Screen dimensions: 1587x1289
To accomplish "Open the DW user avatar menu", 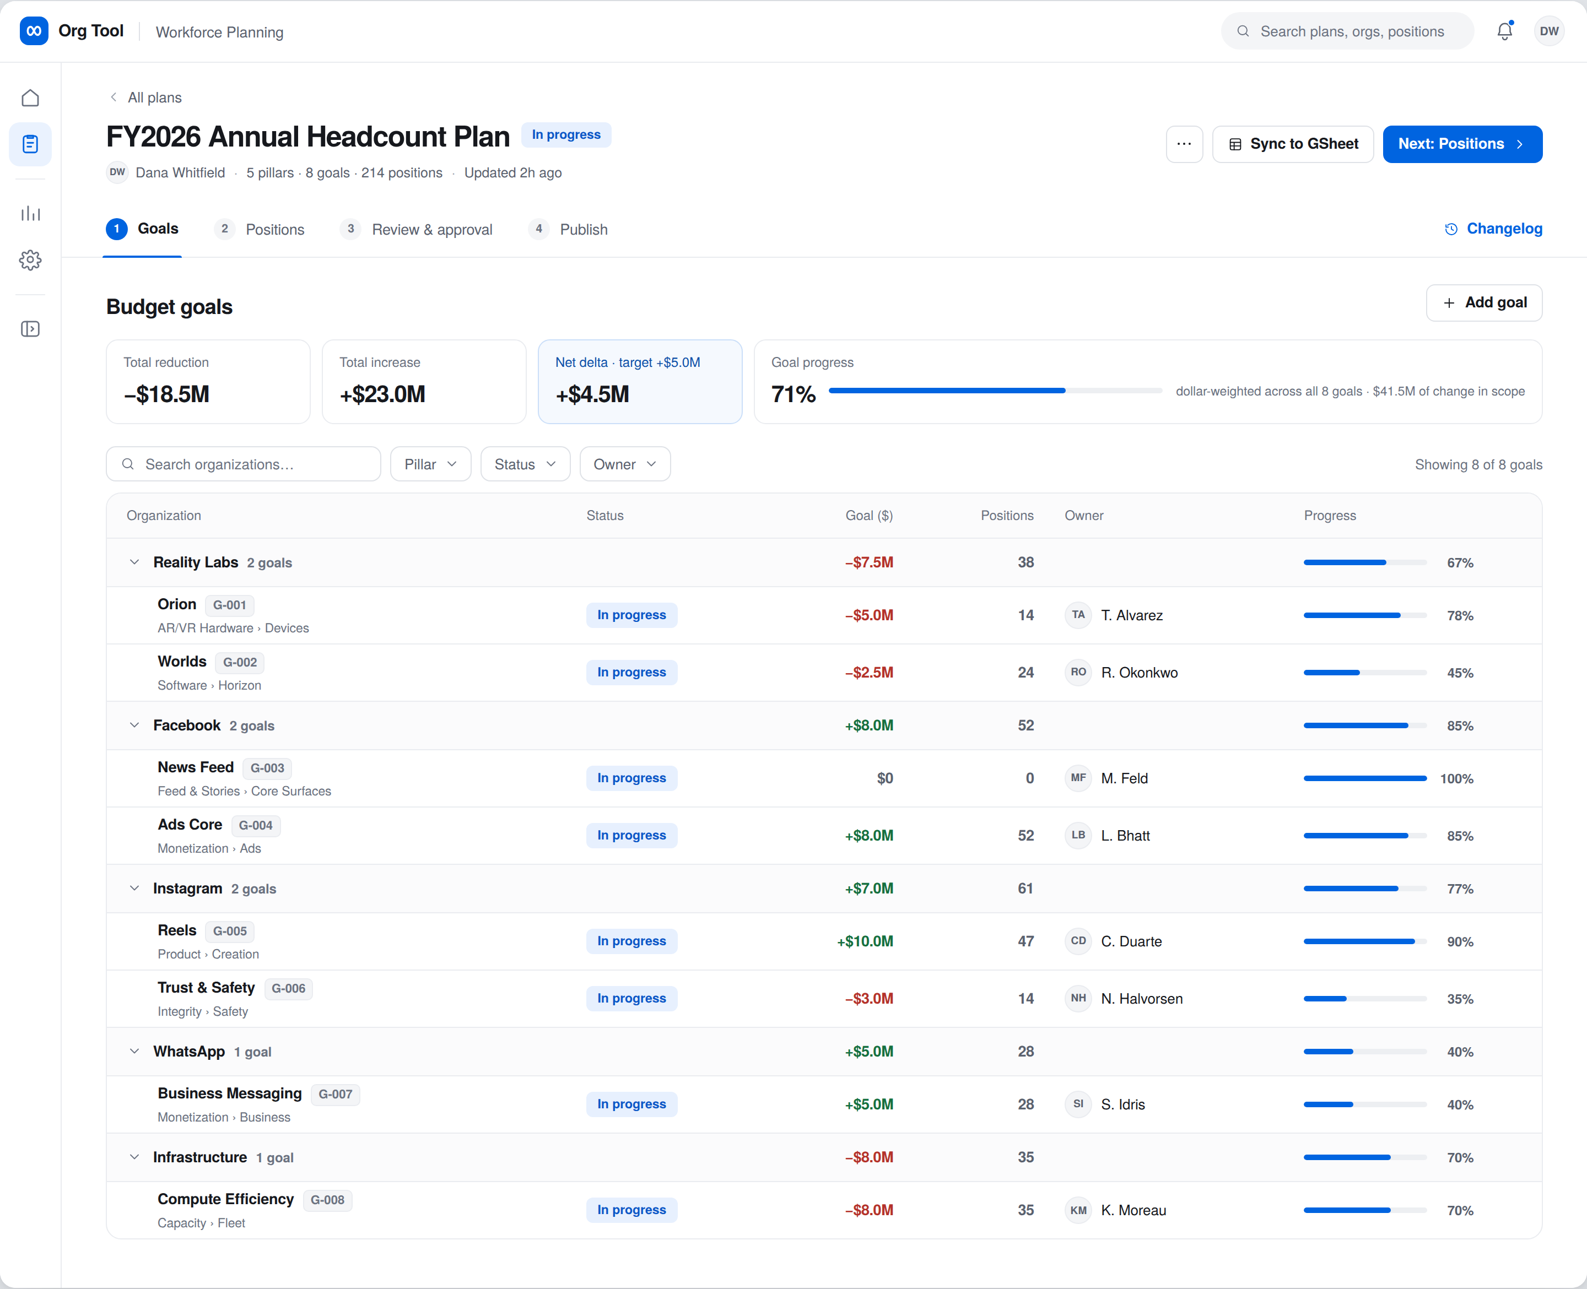I will point(1549,31).
